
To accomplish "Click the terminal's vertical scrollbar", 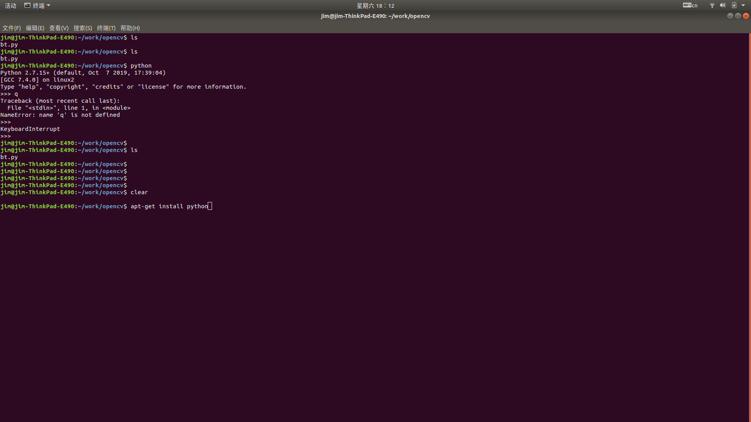I will click(x=749, y=227).
